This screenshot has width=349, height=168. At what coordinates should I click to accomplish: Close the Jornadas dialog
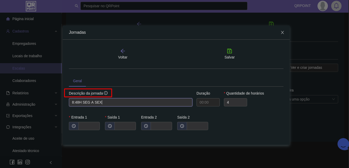[x=282, y=32]
